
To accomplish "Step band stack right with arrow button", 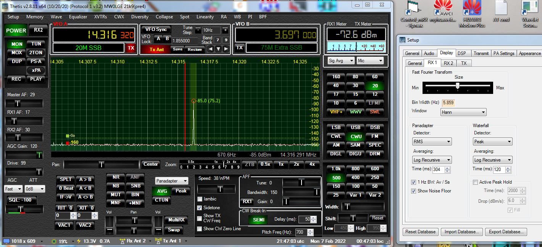I will tap(226, 49).
